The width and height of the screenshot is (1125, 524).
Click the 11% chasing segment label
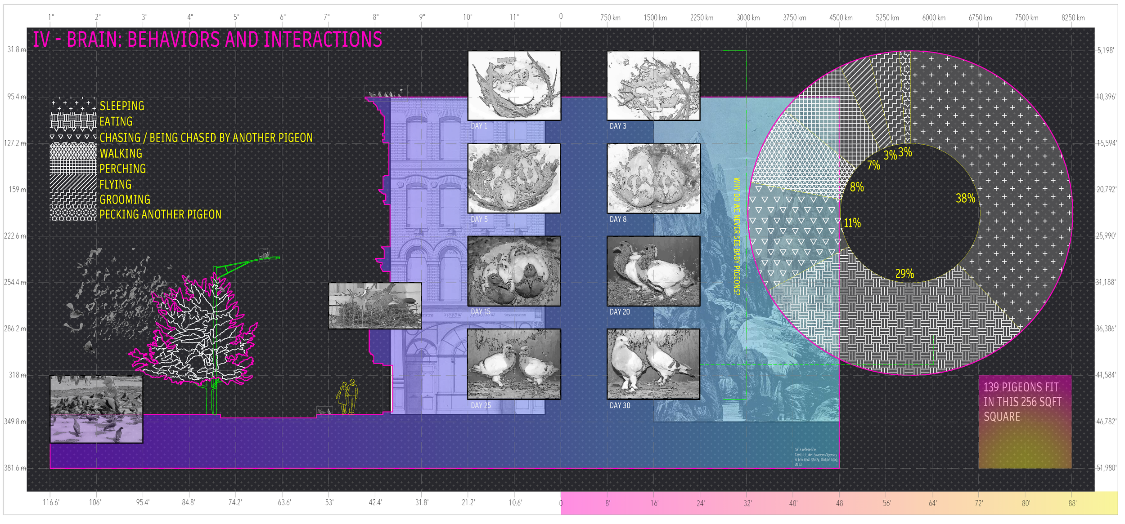click(852, 223)
